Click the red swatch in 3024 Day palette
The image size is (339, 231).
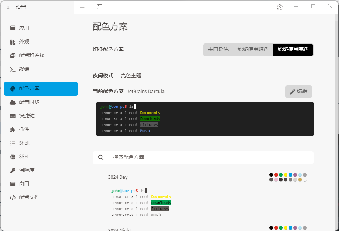[x=276, y=175]
